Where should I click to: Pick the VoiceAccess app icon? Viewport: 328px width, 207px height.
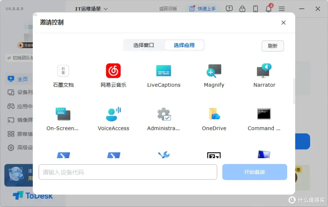(113, 114)
